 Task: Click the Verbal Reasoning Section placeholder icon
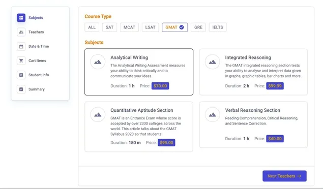[x=213, y=114]
